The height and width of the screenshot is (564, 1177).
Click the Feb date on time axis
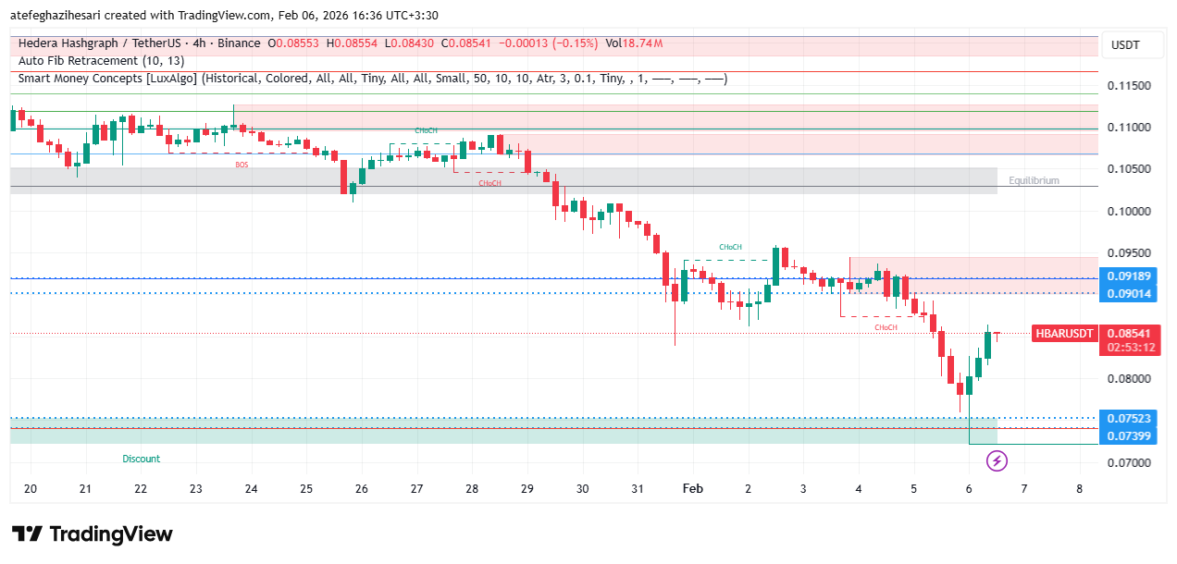(692, 489)
